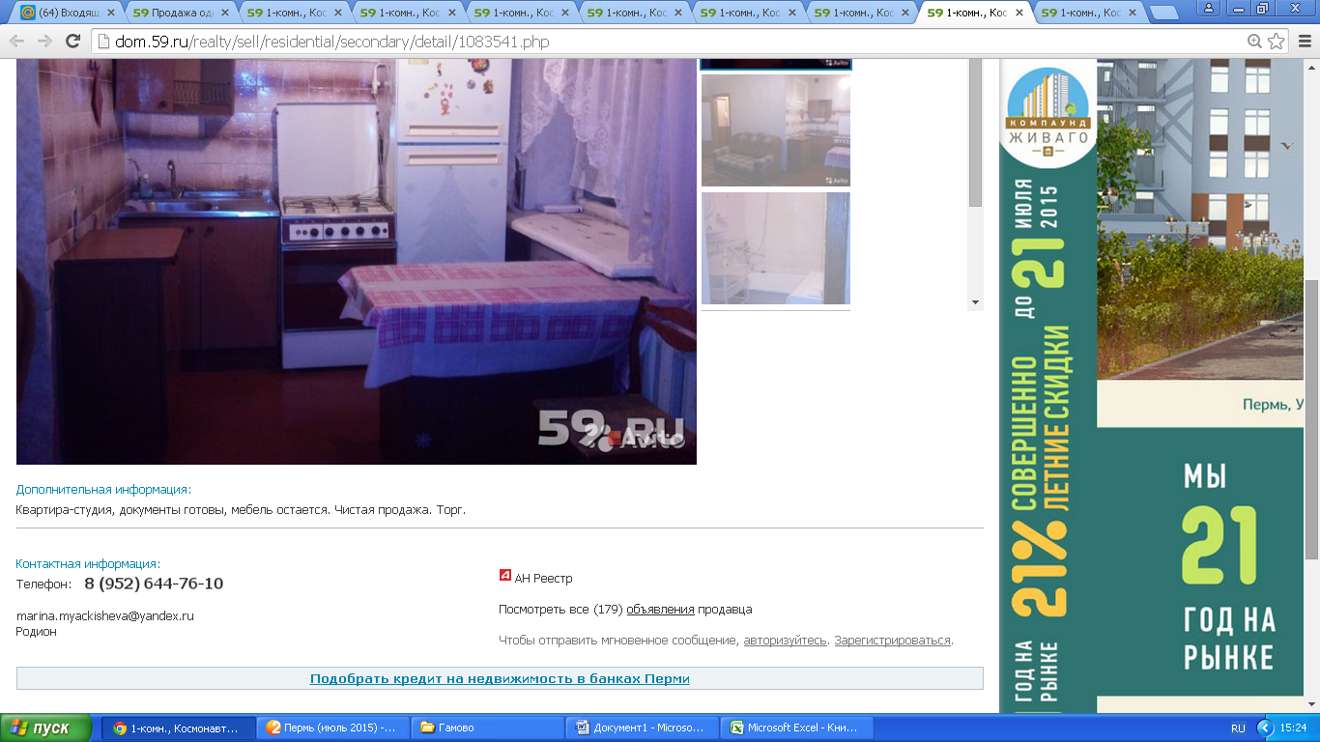The image size is (1320, 742).
Task: Click the page info icon in address bar
Action: (104, 42)
